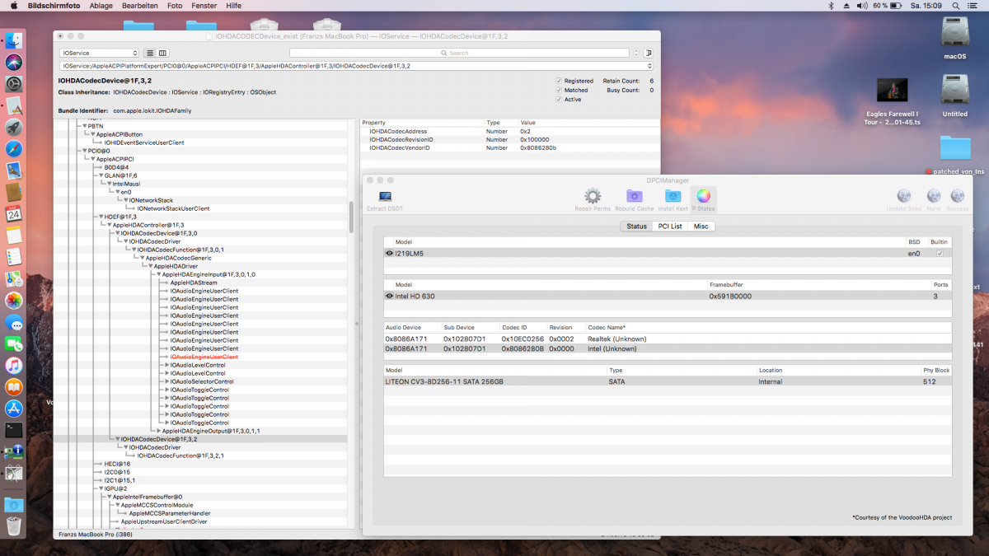Toggle the Builtin checkbox for I219LM5

(940, 254)
